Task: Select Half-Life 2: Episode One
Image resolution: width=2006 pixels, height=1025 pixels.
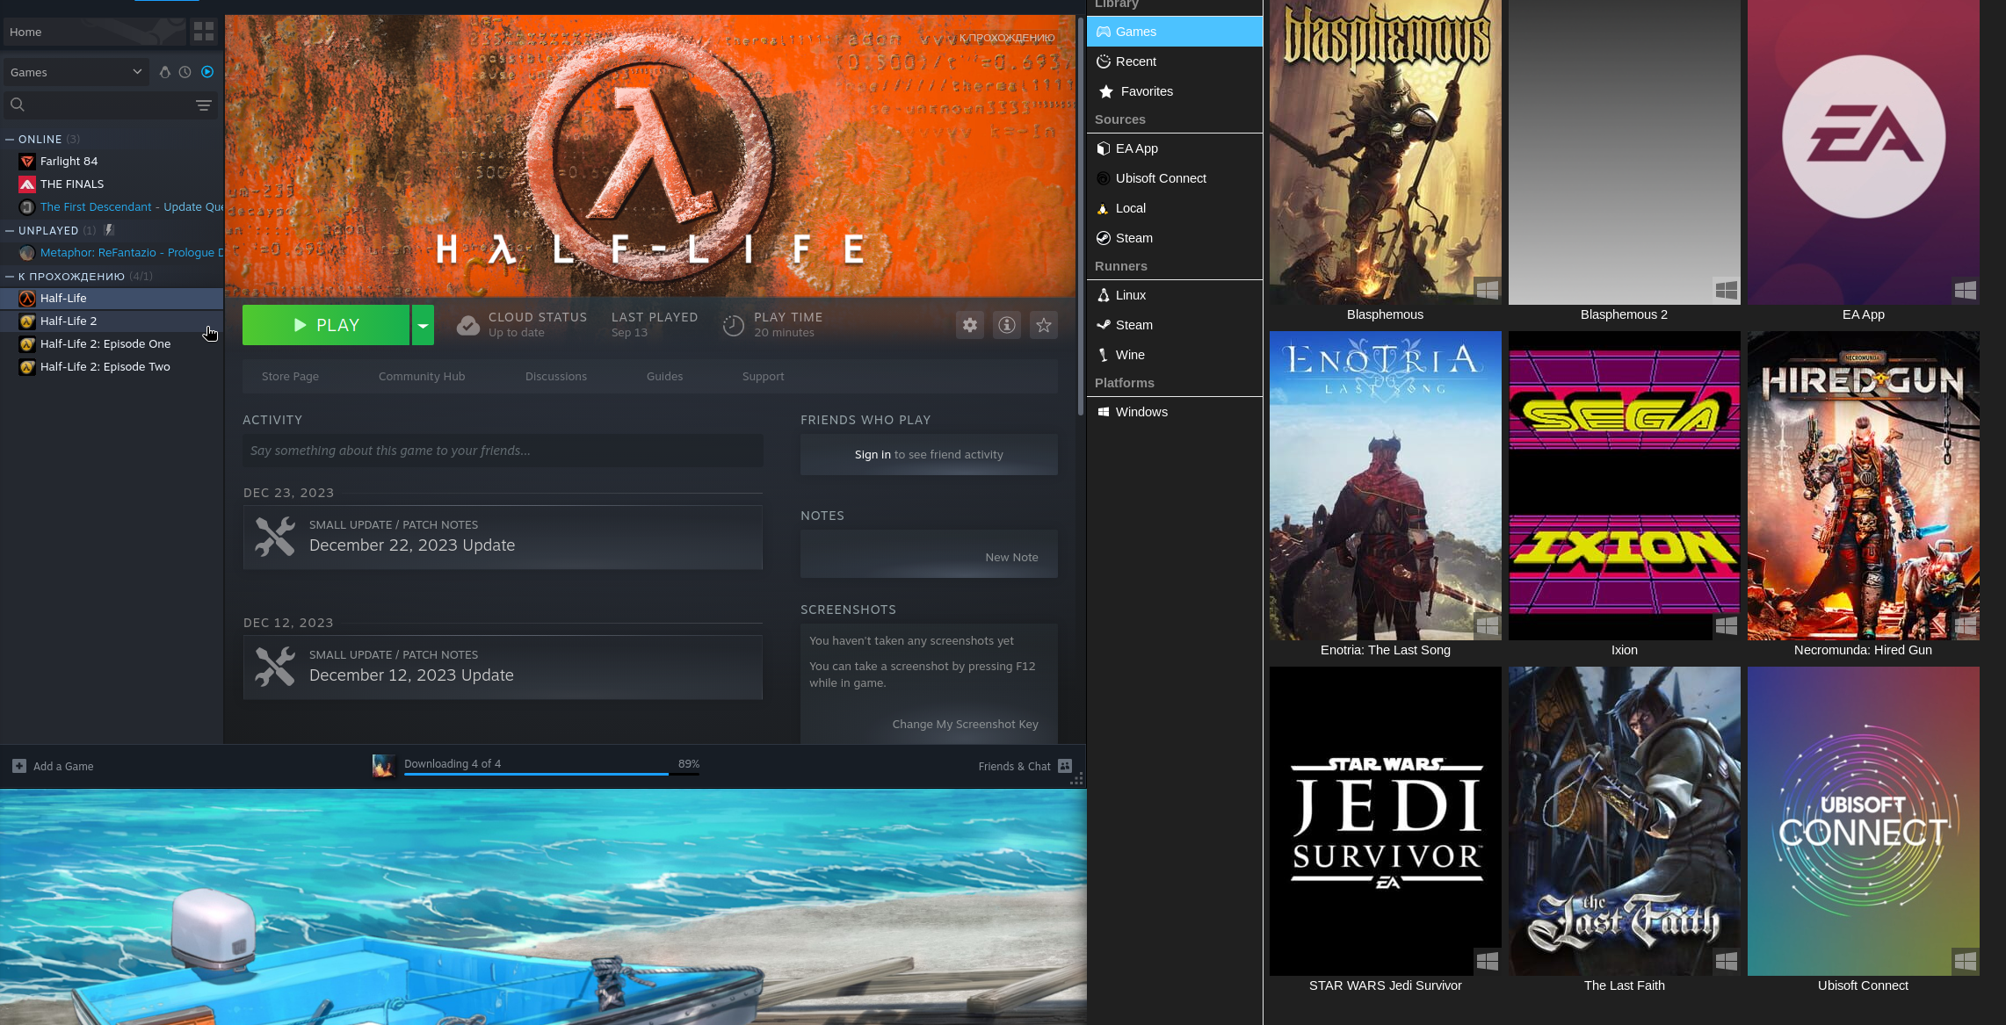Action: click(112, 344)
